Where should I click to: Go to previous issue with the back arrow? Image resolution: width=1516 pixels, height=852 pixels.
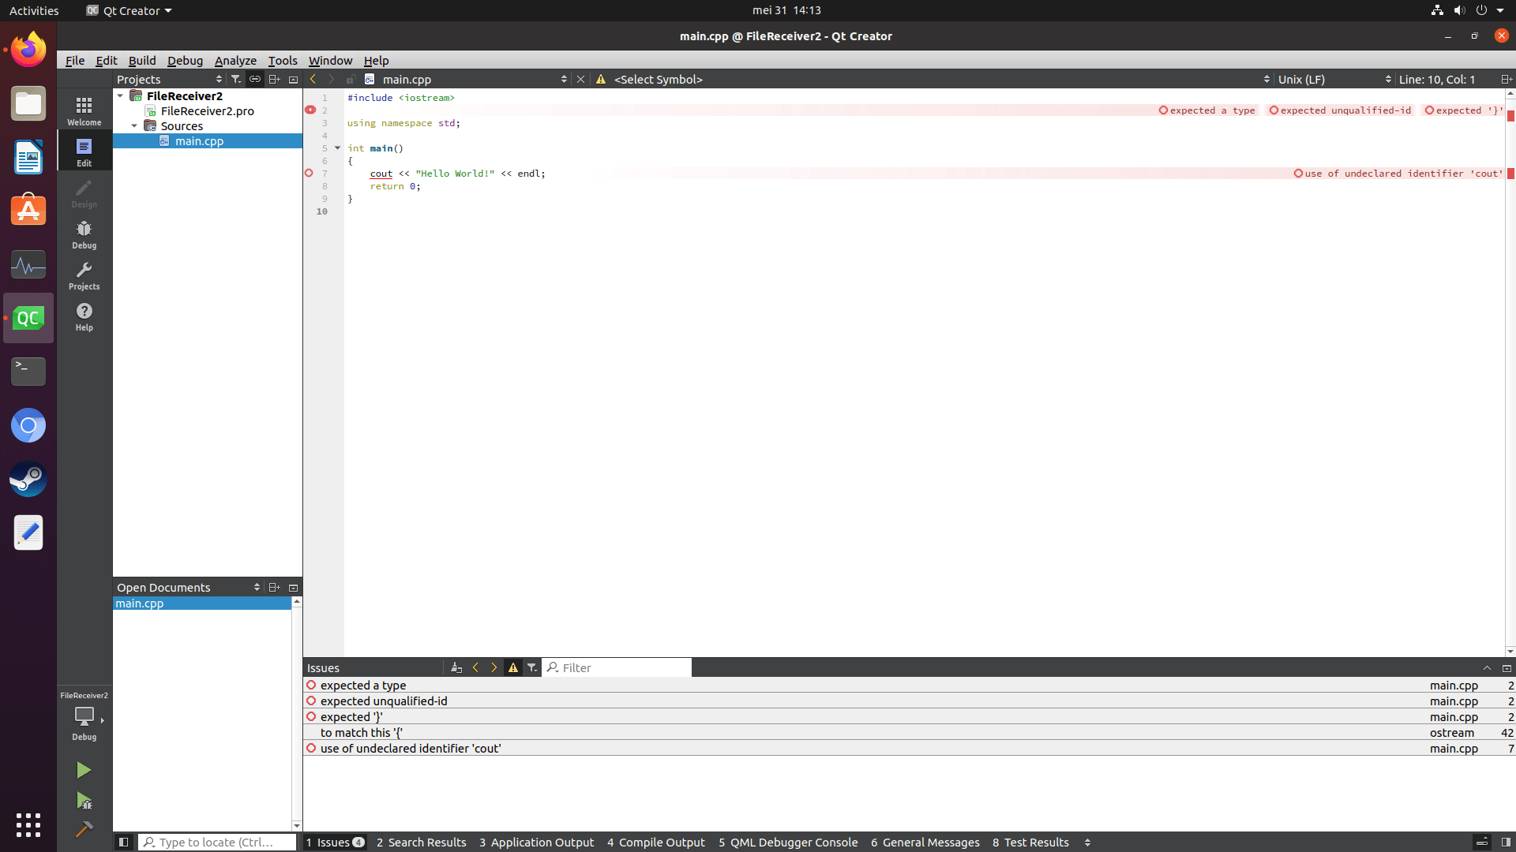point(475,667)
